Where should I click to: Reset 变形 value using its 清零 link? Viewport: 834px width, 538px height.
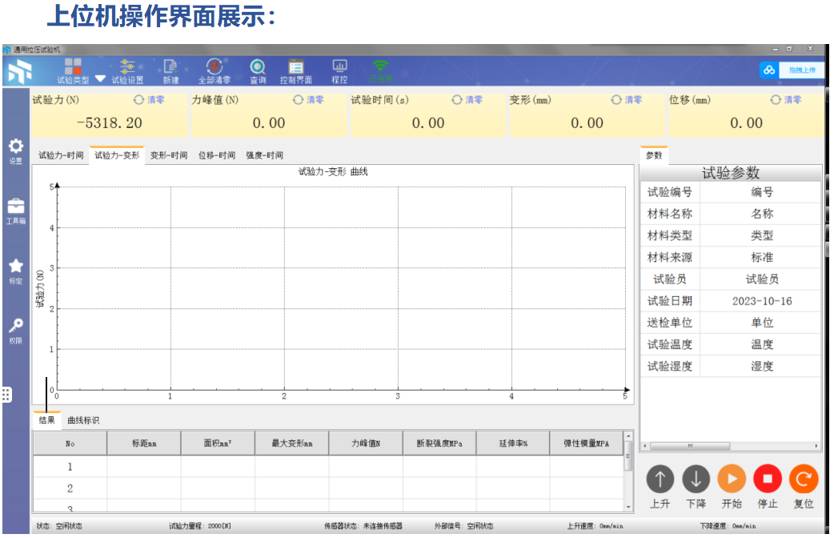pyautogui.click(x=628, y=100)
